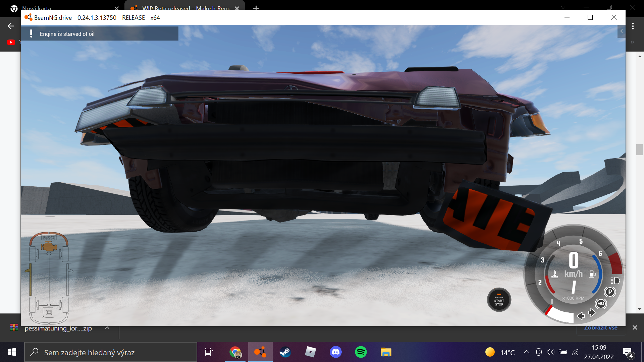Viewport: 644px width, 362px height.
Task: Click the Meet Now tray icon
Action: (539, 352)
